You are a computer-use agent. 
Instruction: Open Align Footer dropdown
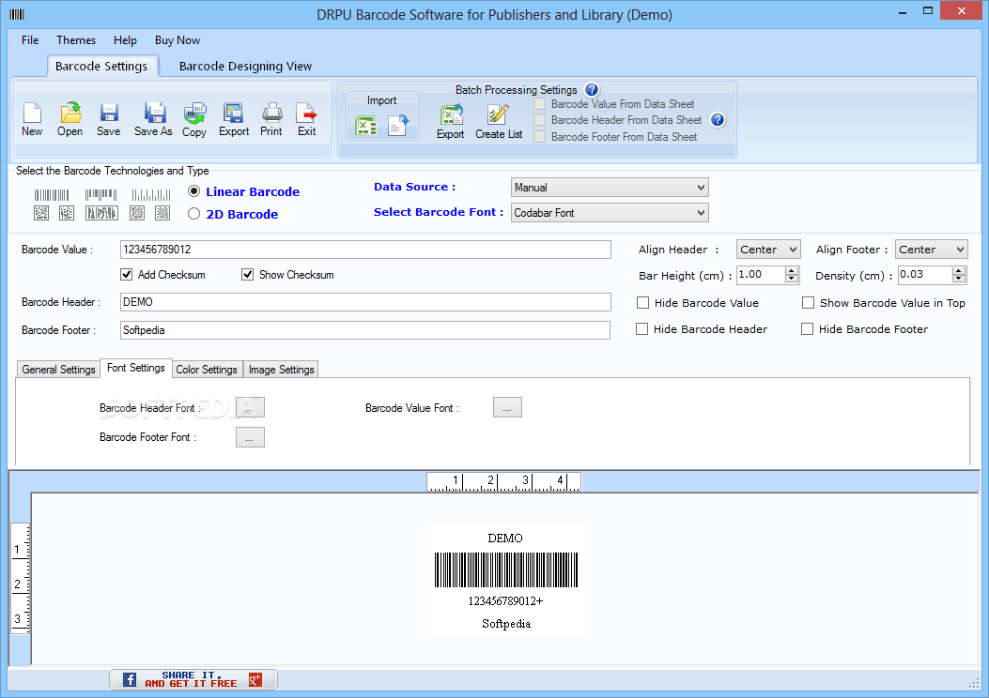[x=931, y=250]
